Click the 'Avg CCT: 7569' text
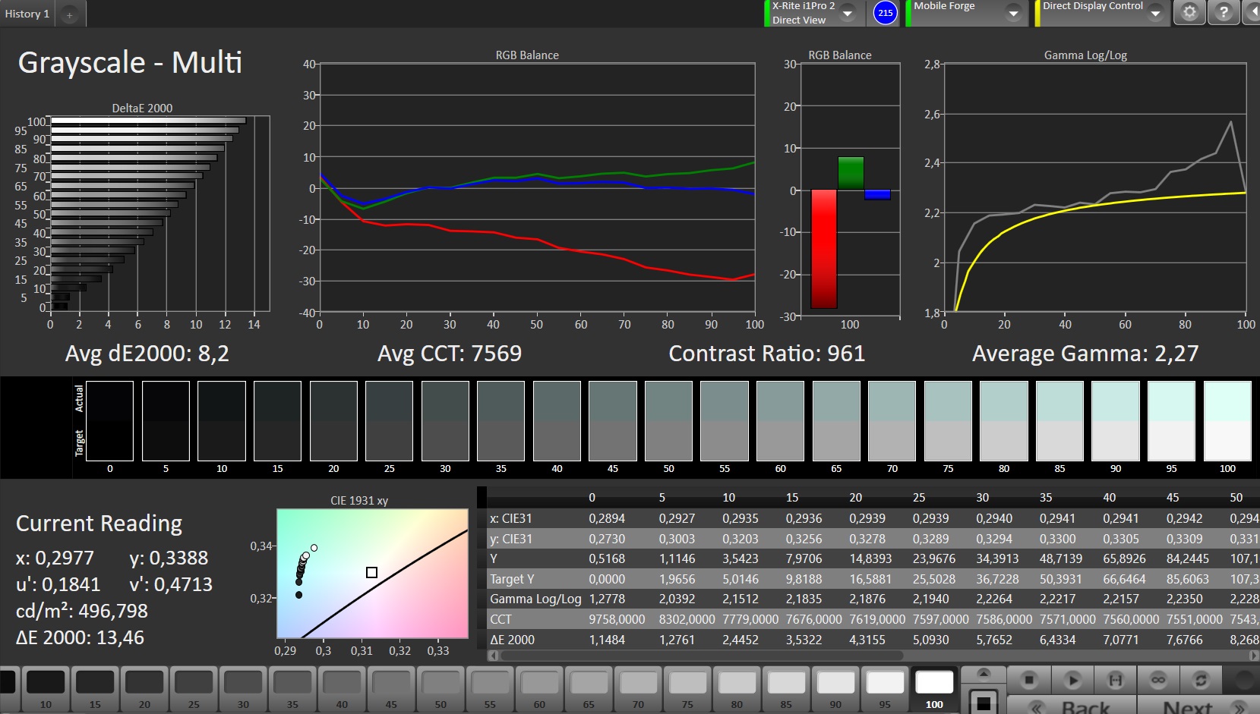 tap(450, 354)
